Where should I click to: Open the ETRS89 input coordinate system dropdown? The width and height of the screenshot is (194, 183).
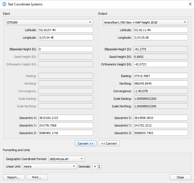tap(50, 22)
